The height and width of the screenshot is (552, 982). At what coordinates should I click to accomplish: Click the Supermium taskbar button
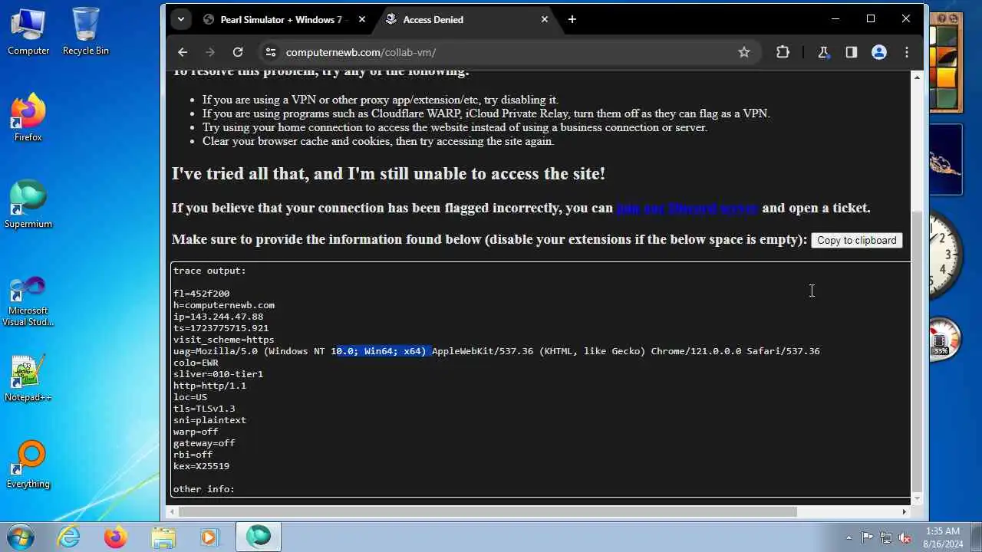pyautogui.click(x=259, y=537)
